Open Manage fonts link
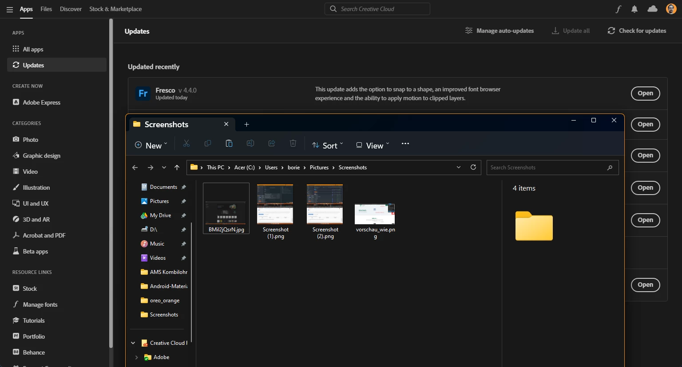 click(57, 305)
